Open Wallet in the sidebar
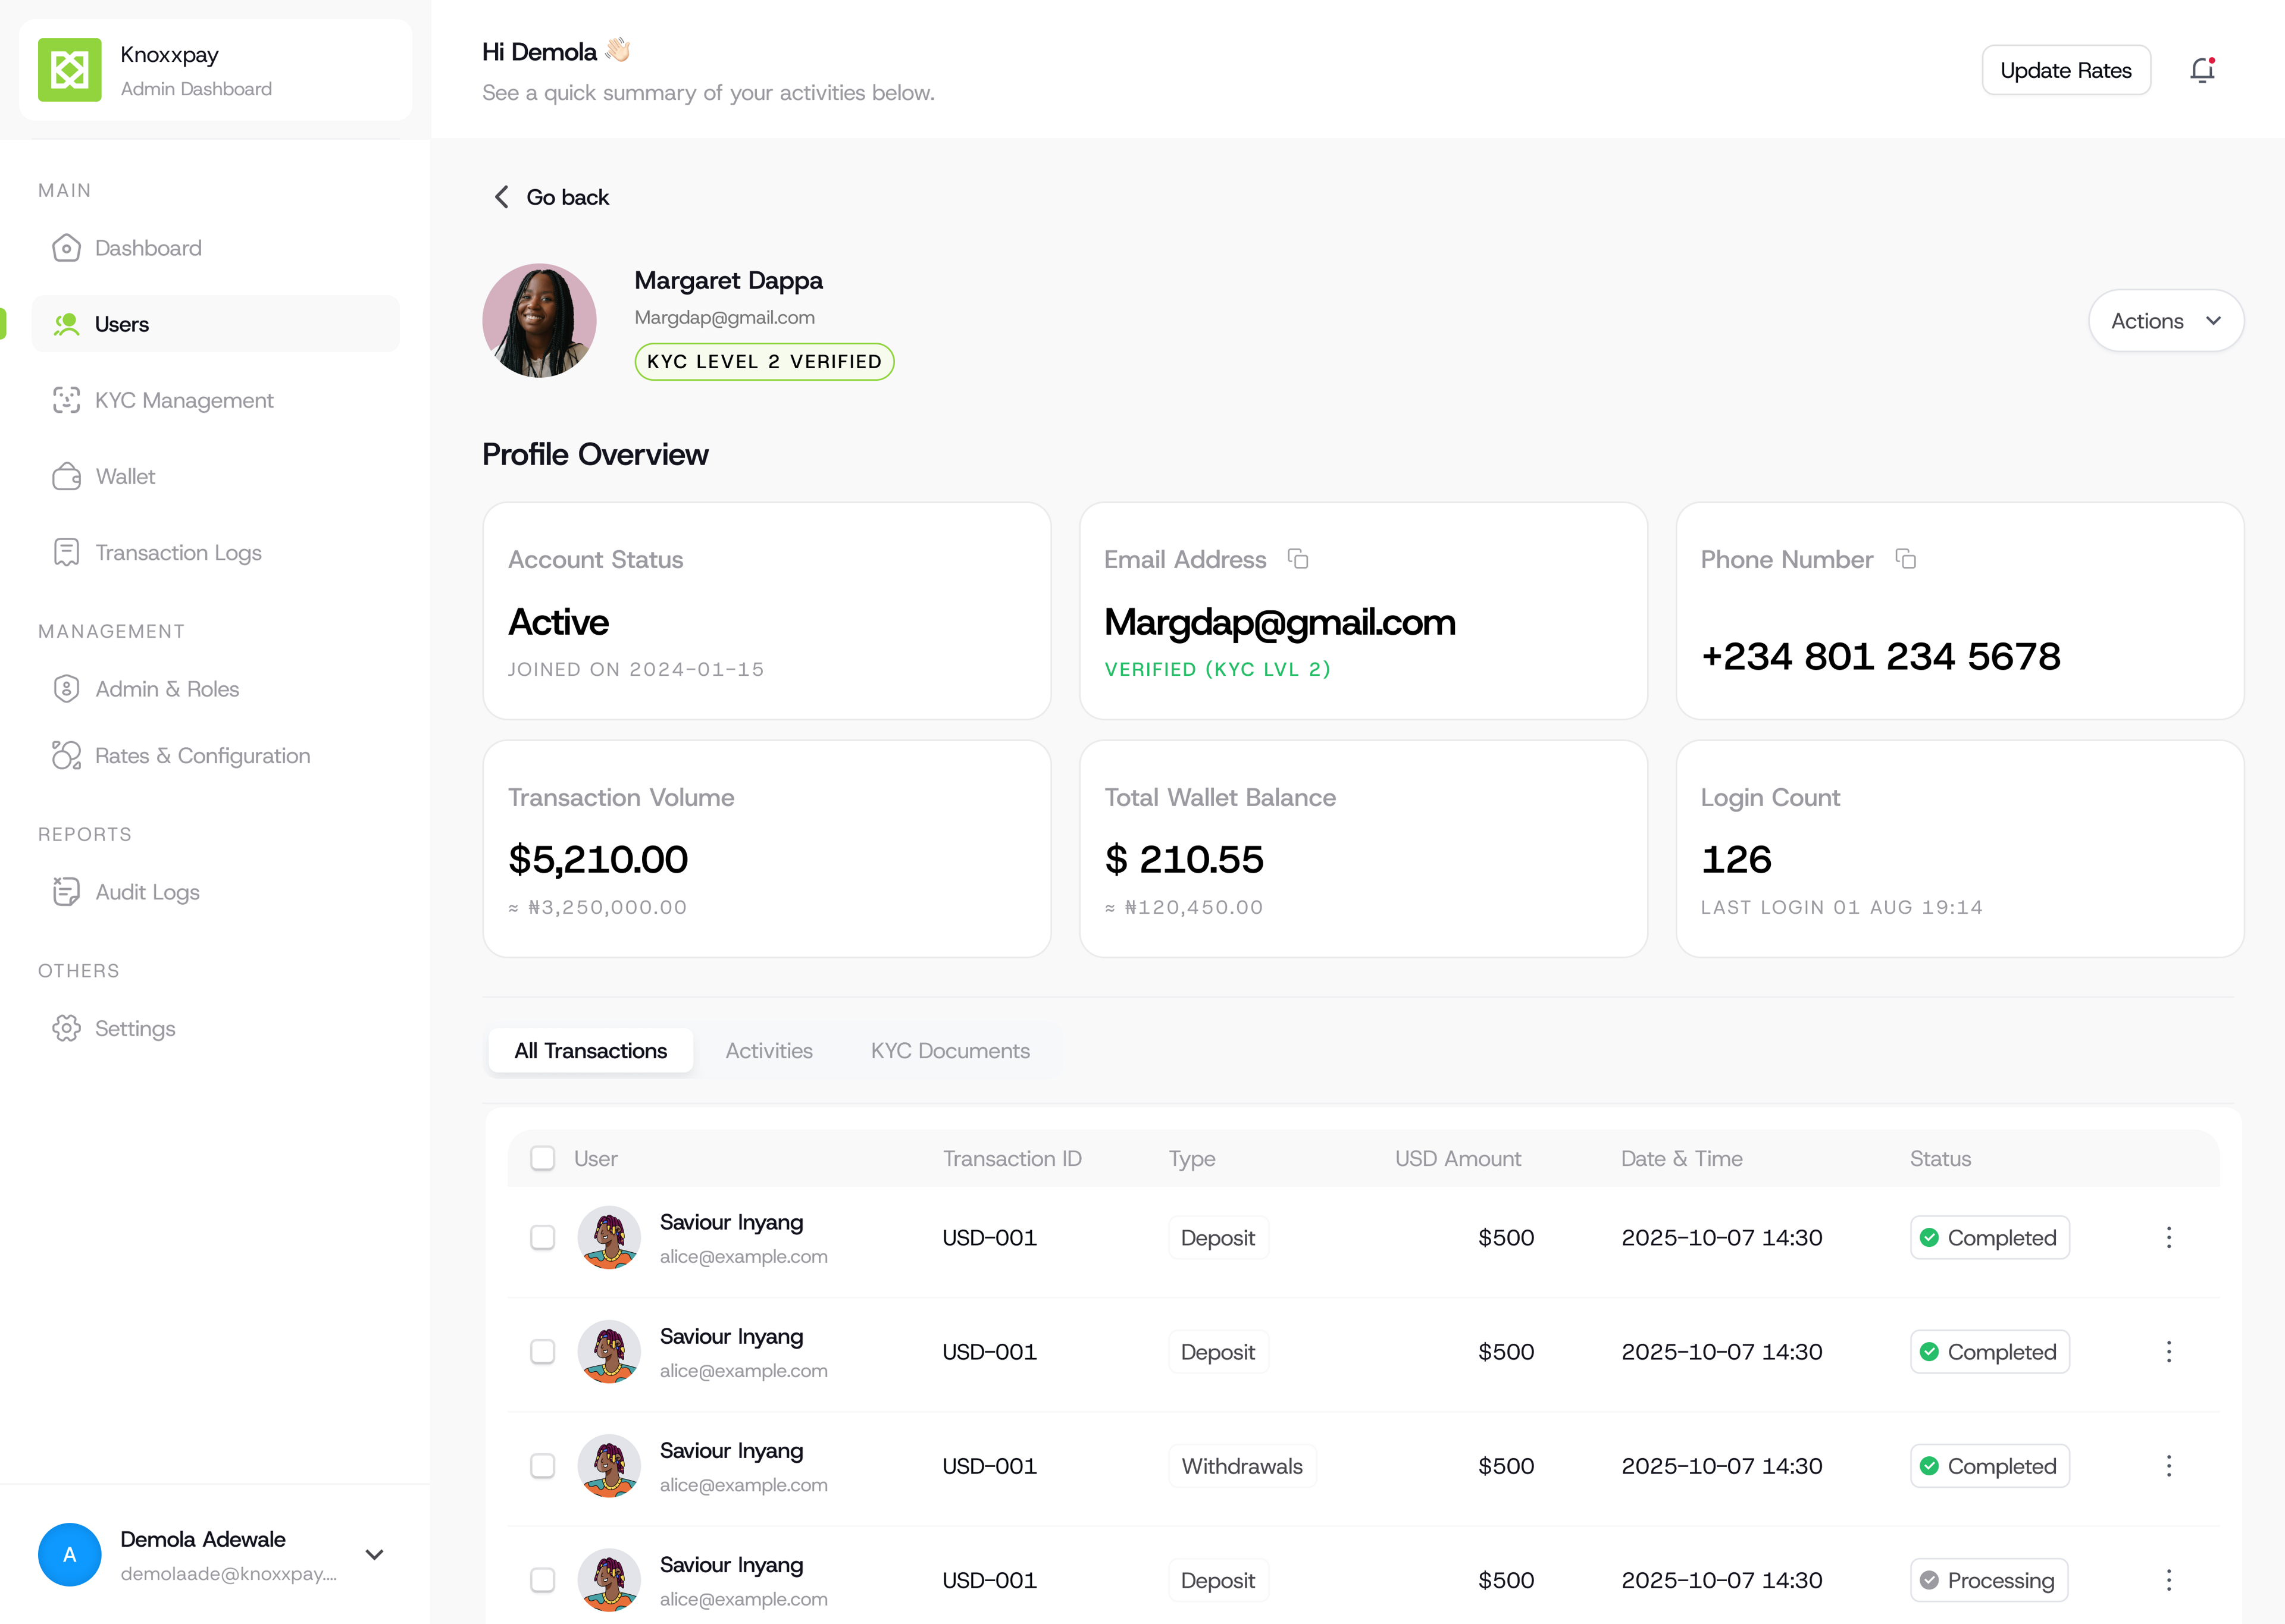The height and width of the screenshot is (1624, 2285). click(x=215, y=476)
